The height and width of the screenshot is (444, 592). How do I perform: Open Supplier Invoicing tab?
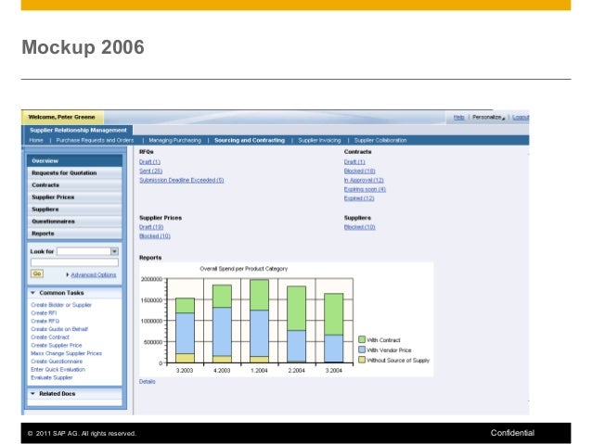(319, 140)
